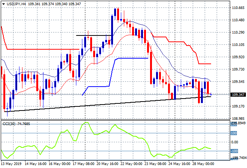
Task: Click the 108.985 price axis label
Action: coord(238,118)
